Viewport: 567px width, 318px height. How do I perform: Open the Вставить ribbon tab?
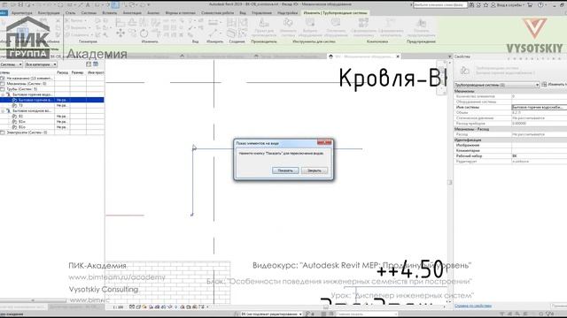coord(109,12)
